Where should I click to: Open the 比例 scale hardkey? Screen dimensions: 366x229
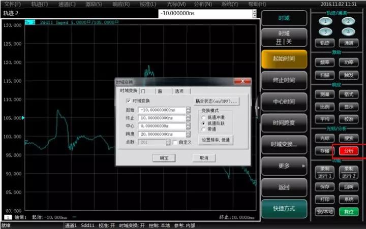pyautogui.click(x=325, y=107)
